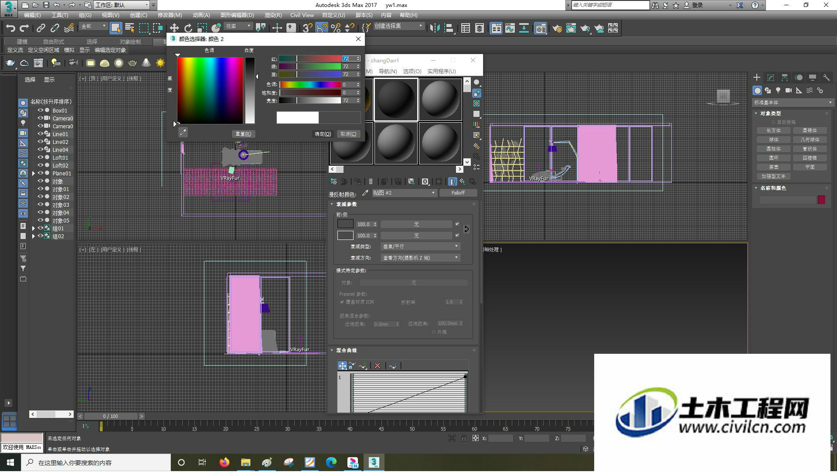Click the Mirror tool icon
This screenshot has width=837, height=472.
click(435, 28)
